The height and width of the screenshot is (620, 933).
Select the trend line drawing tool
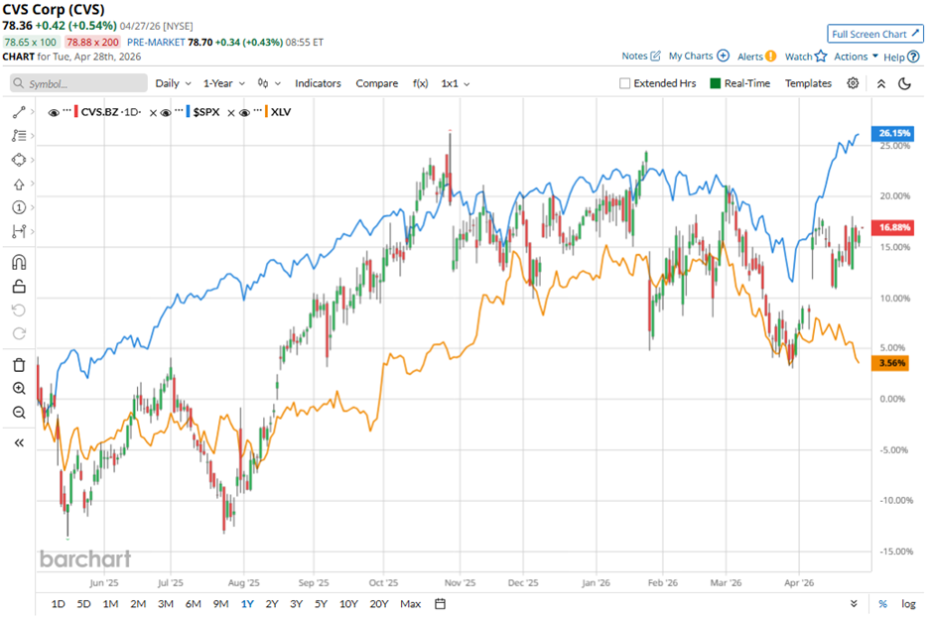click(19, 112)
